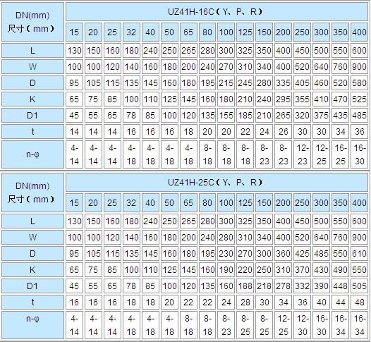Click the D1 row label in the top table
Image resolution: width=371 pixels, height=342 pixels.
pyautogui.click(x=32, y=116)
